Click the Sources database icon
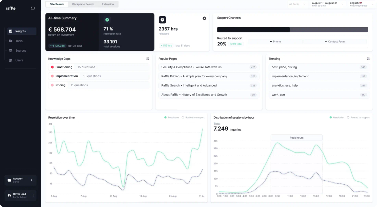The height and width of the screenshot is (207, 377). click(11, 51)
